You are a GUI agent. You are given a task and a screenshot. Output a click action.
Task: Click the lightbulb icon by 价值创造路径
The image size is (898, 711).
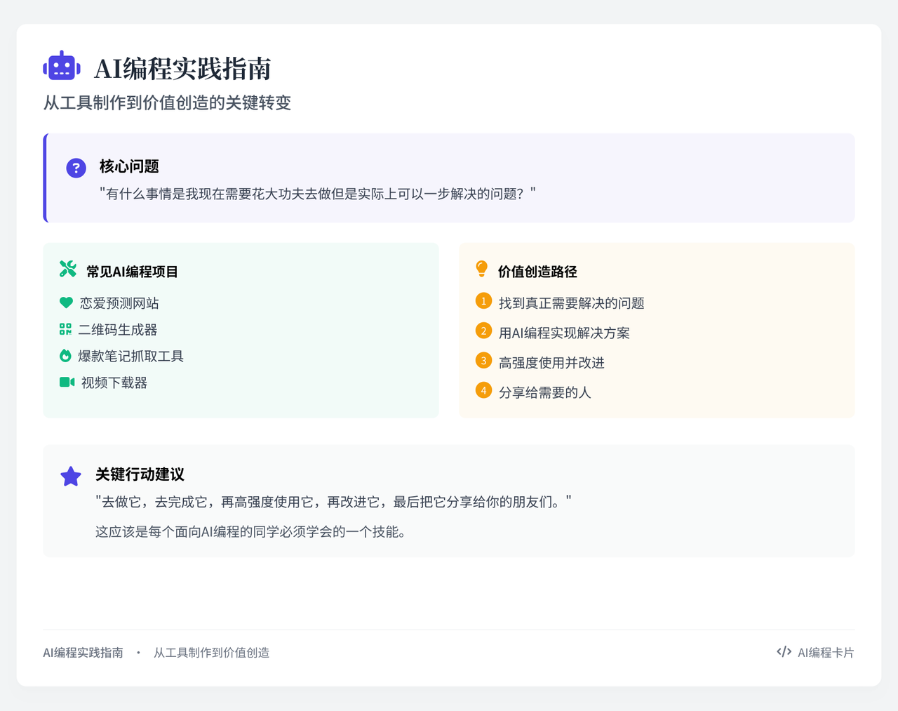(x=482, y=269)
